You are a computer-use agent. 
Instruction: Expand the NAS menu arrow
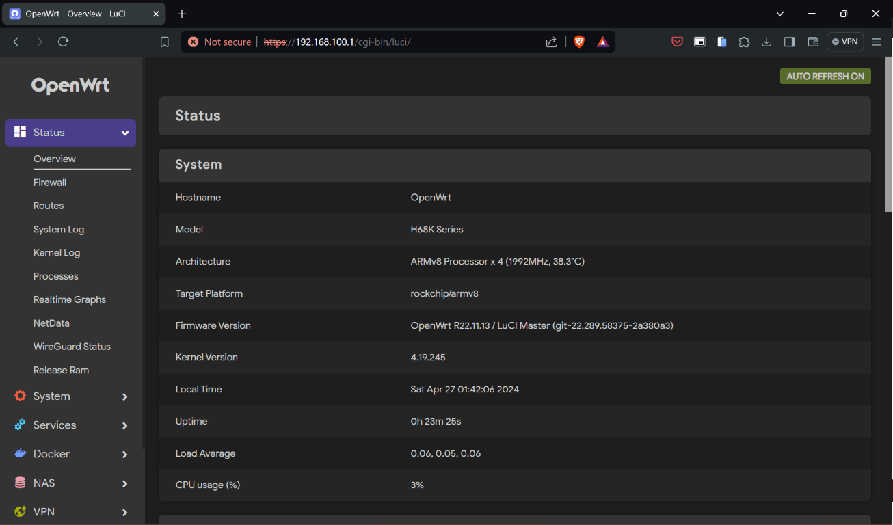click(x=125, y=484)
